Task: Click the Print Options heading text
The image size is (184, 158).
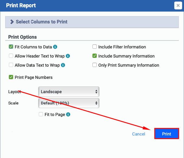Action: [x=23, y=37]
